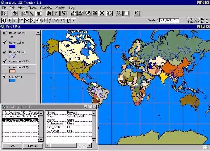Click the Find binoculars icon
Screen dimensions: 210x151
(49, 13)
